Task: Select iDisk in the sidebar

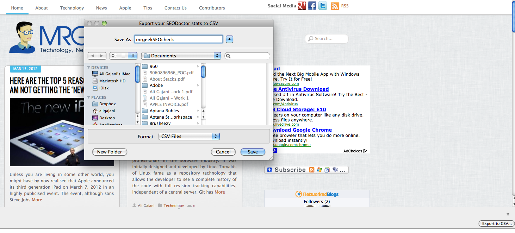Action: pyautogui.click(x=100, y=88)
